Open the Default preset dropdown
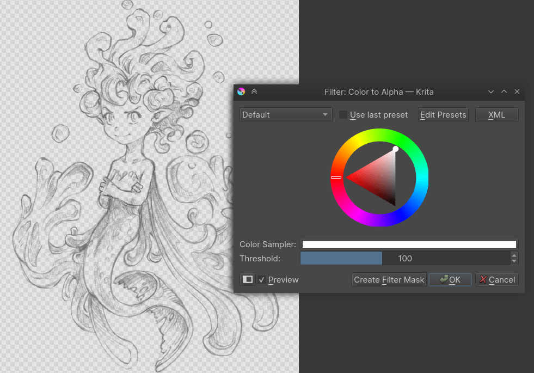 coord(283,114)
